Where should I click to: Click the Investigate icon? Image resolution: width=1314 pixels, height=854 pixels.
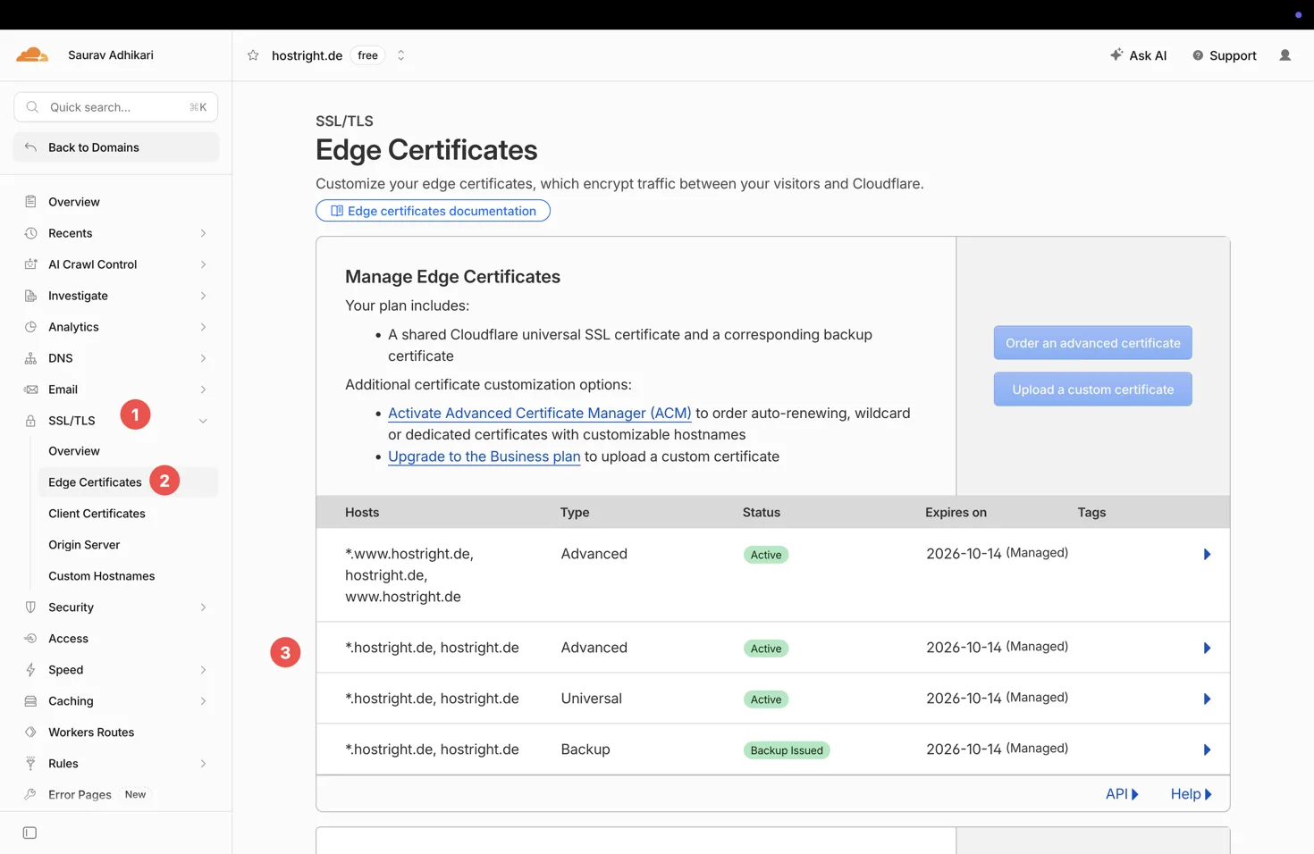[30, 296]
